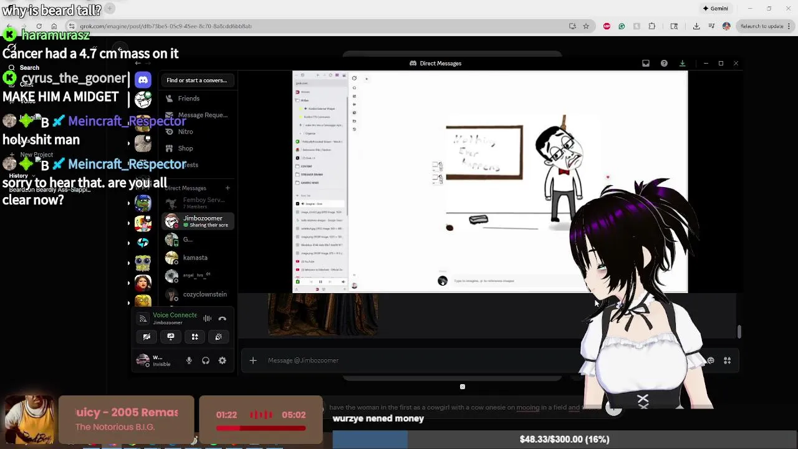Open the cozyclownstein direct message
798x449 pixels.
(197, 294)
